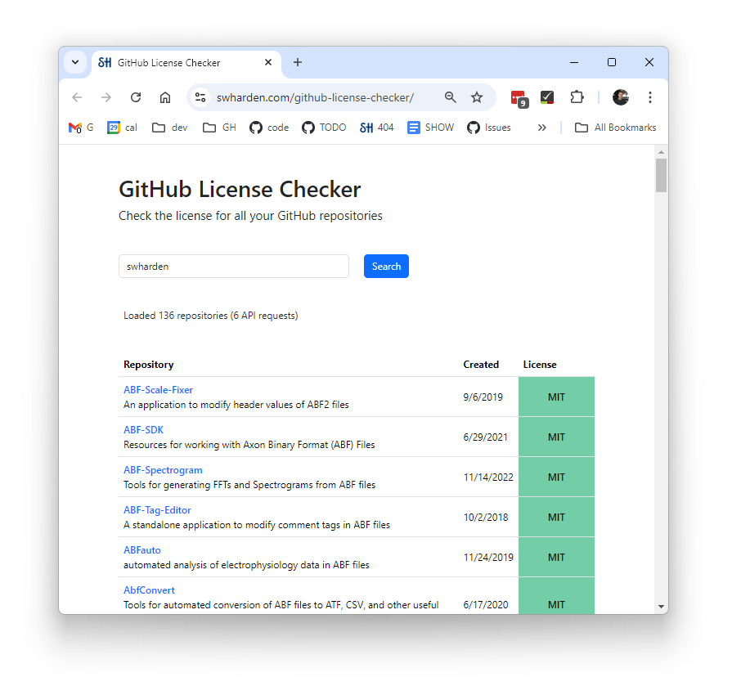Image resolution: width=741 pixels, height=695 pixels.
Task: Click the Loaded 136 repositories status text
Action: point(211,316)
